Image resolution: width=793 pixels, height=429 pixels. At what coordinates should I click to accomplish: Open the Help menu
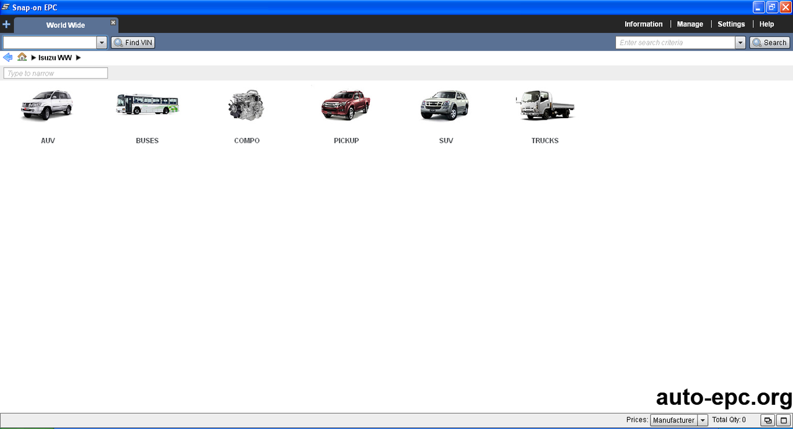coord(766,24)
